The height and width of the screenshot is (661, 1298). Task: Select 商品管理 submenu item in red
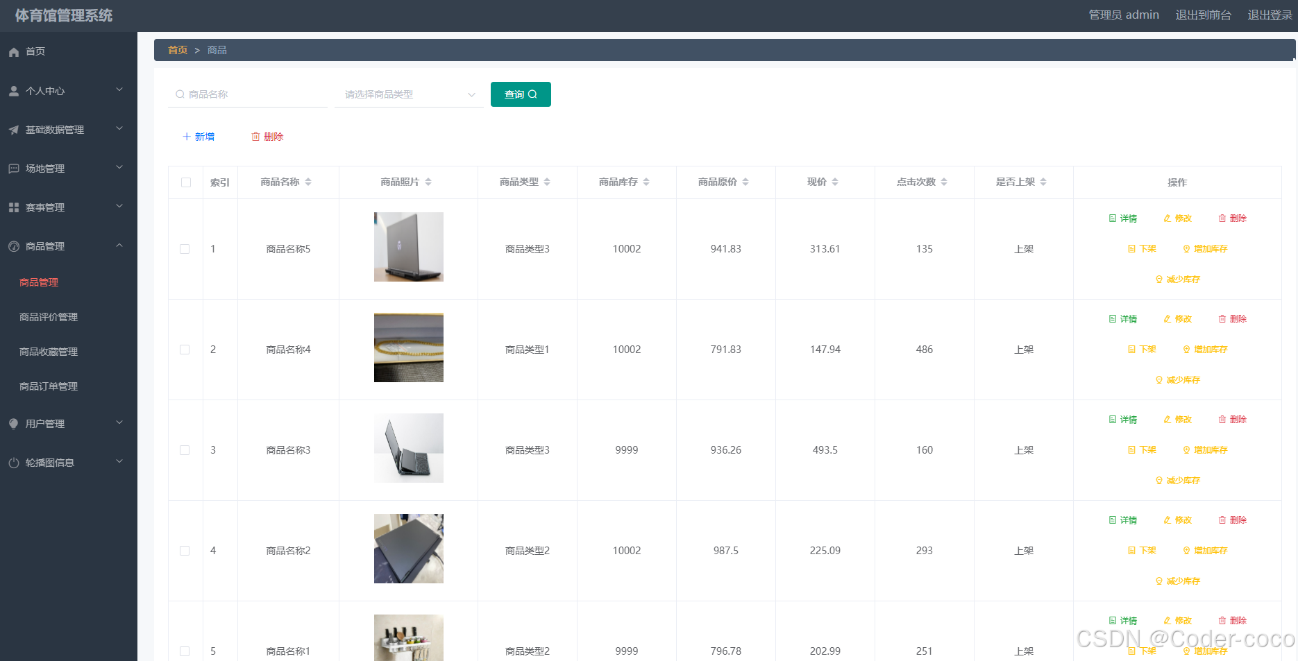39,282
